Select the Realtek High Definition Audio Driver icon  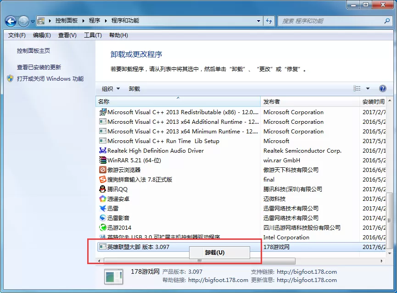click(x=102, y=150)
